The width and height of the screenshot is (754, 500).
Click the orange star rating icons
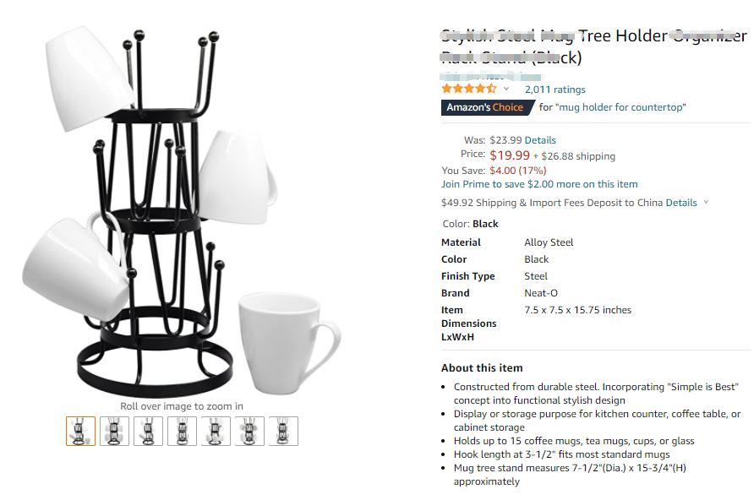[x=469, y=89]
